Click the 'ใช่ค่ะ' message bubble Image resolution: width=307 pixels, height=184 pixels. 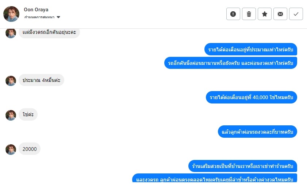[x=28, y=115]
